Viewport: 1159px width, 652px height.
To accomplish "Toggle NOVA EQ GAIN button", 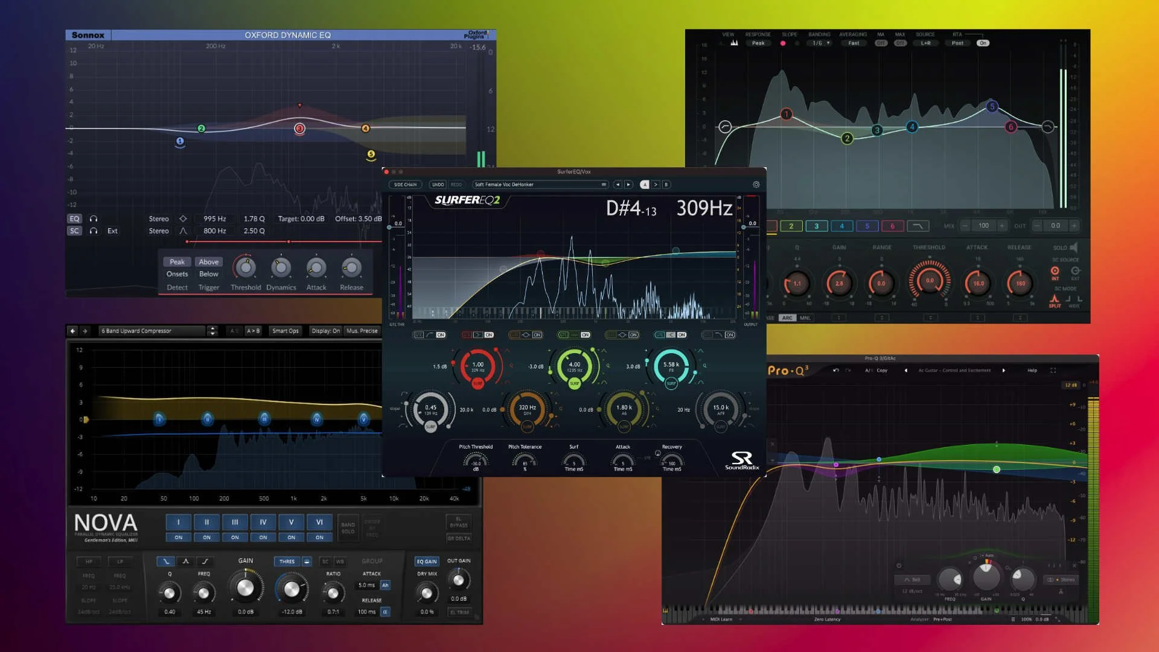I will (x=427, y=561).
